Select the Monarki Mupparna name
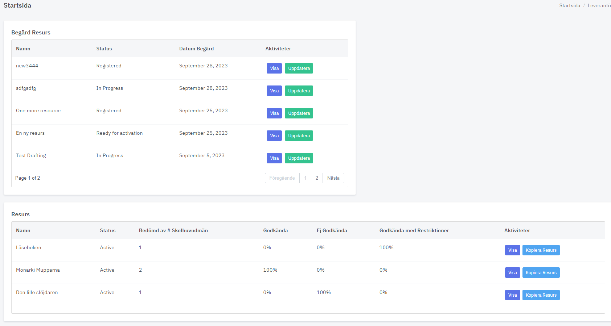Viewport: 611px width, 326px height. coord(38,270)
